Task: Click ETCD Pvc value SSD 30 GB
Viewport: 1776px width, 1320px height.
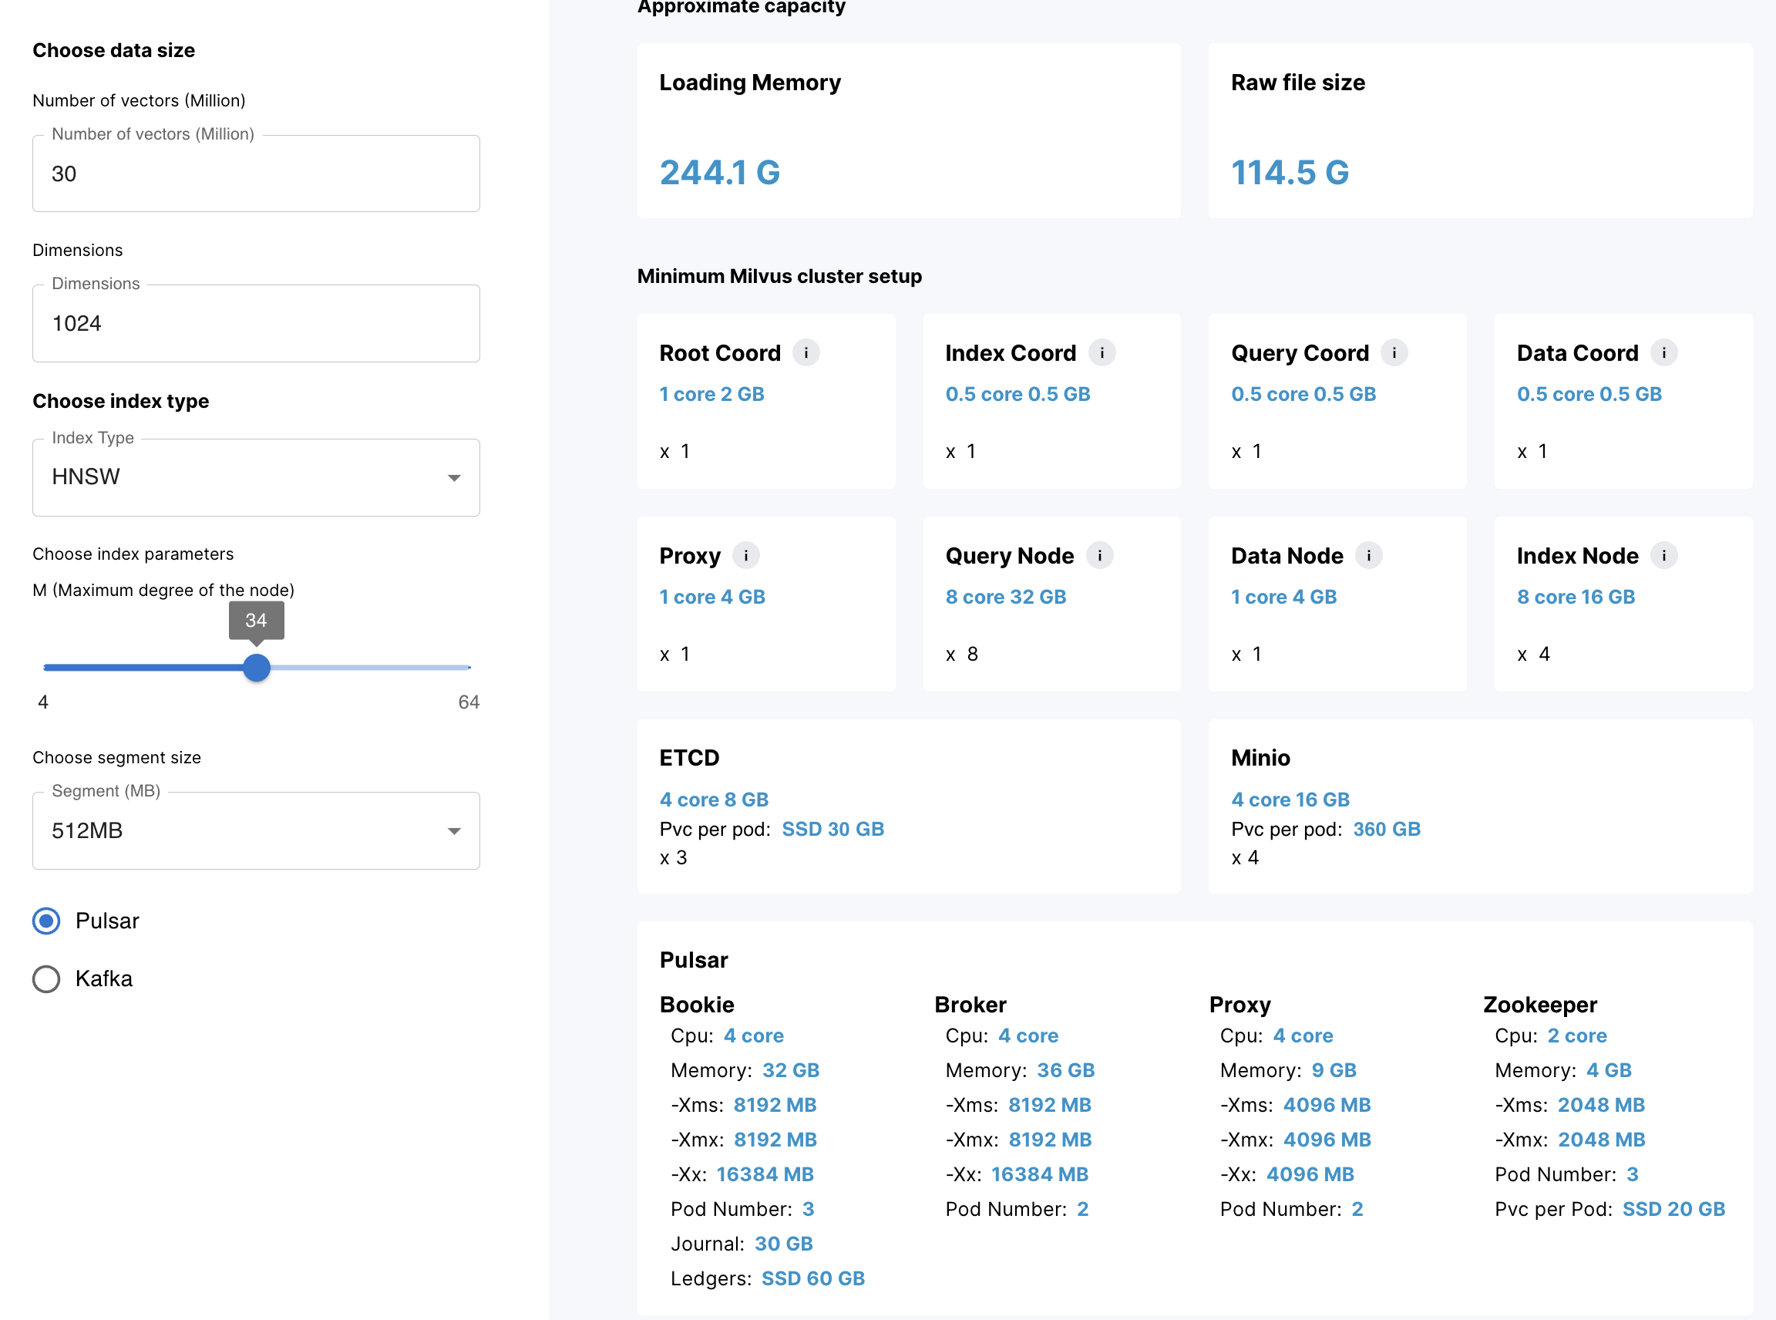Action: [x=832, y=830]
